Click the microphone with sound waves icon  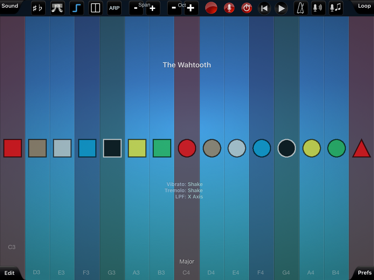(x=318, y=8)
